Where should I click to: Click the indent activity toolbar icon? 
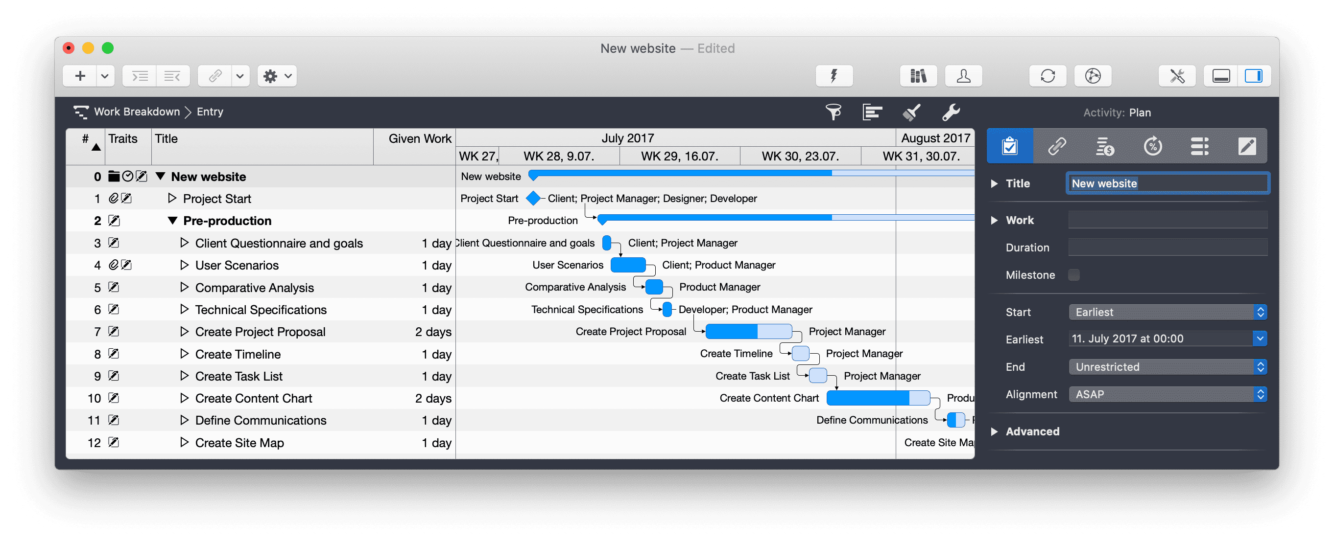pyautogui.click(x=140, y=76)
